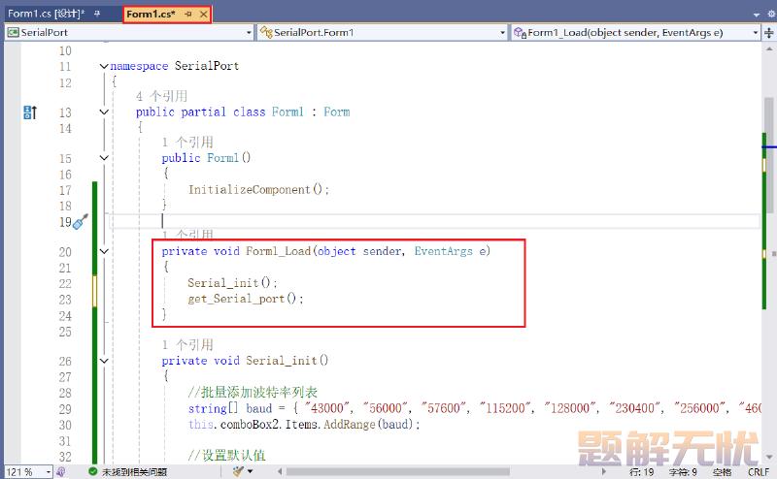The image size is (777, 479).
Task: Pin the active Form1.cs* tab
Action: tap(188, 15)
